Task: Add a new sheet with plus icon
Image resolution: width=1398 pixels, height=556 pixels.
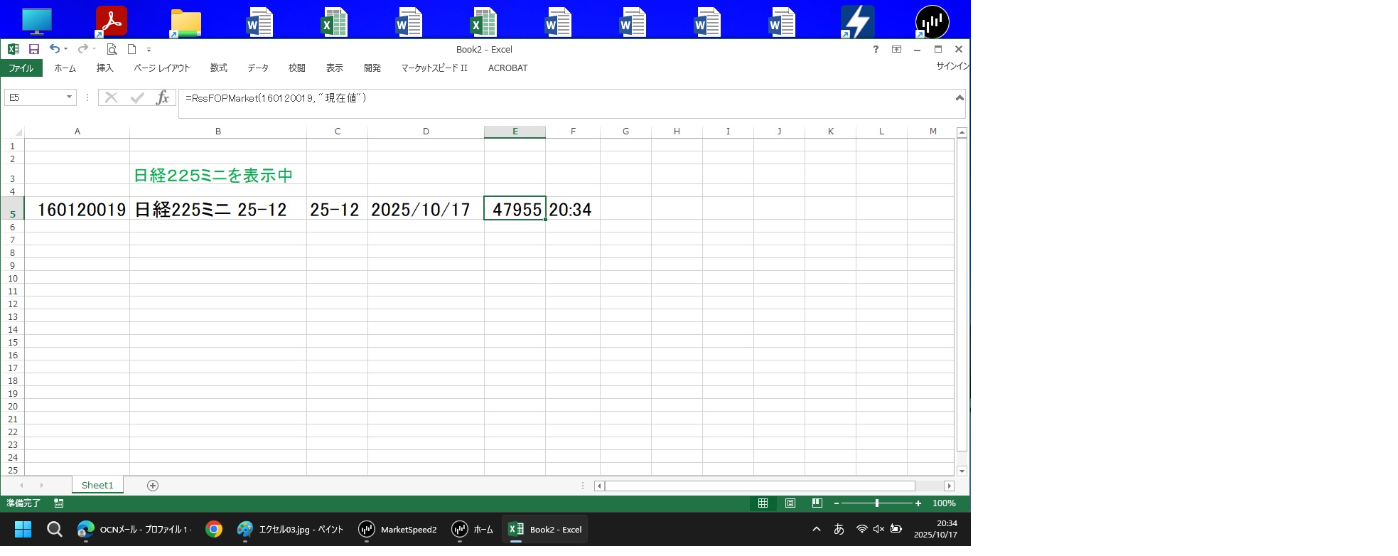Action: tap(152, 486)
